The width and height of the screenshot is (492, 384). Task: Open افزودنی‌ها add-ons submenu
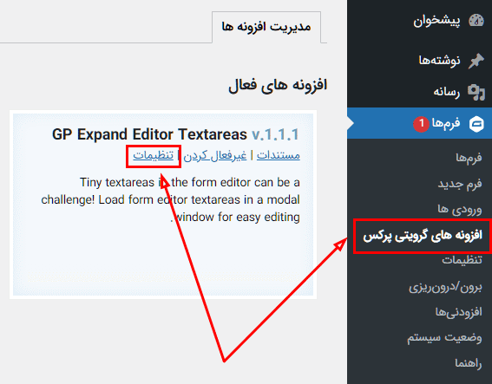click(458, 312)
